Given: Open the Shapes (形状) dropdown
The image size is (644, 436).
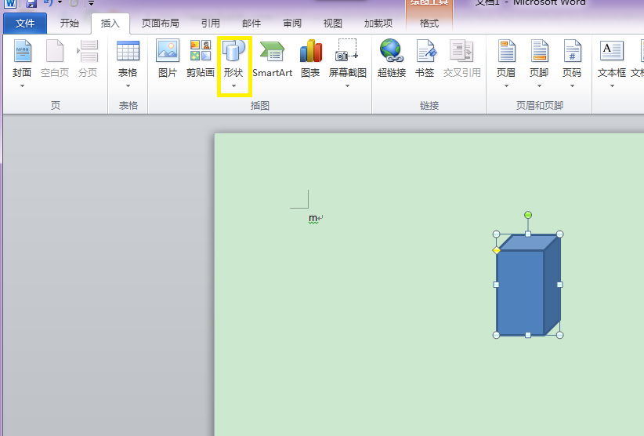Looking at the screenshot, I should [233, 64].
